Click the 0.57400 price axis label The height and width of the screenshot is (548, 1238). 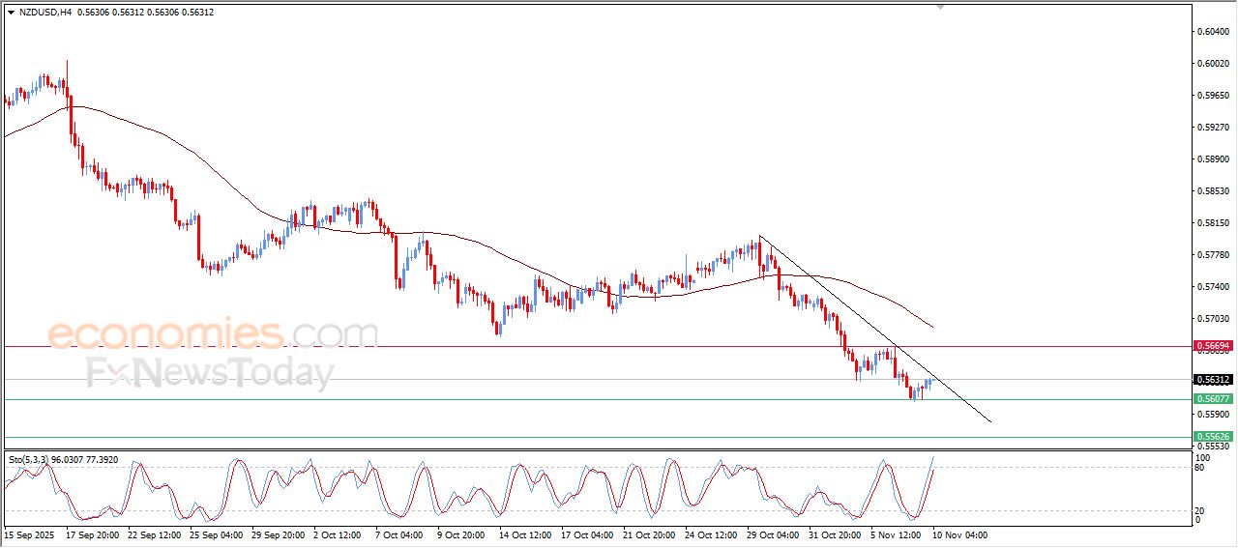point(1212,287)
